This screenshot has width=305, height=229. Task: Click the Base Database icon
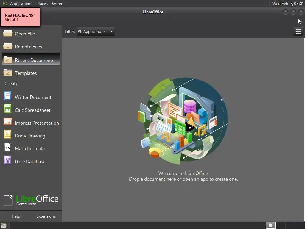pos(7,160)
